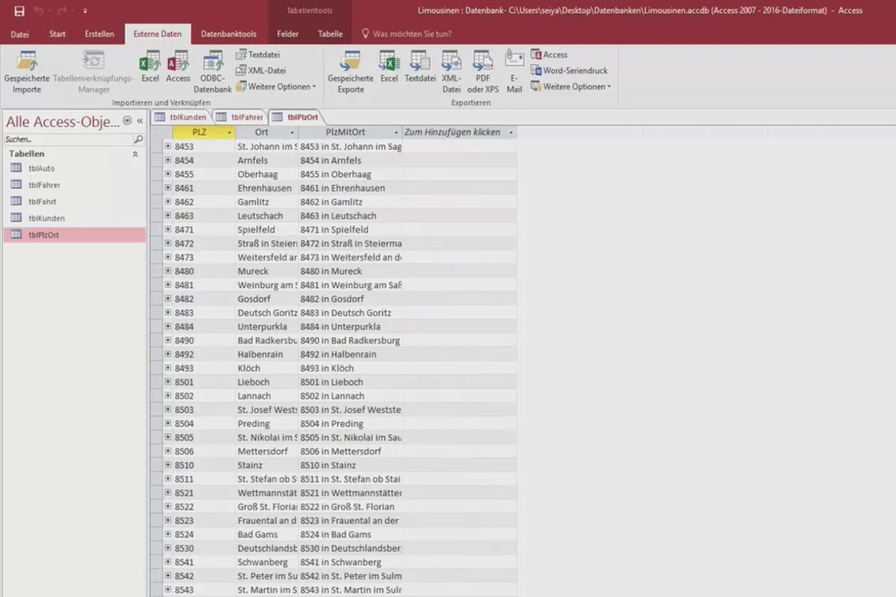Open the PLZ column filter dropdown
Viewport: 896px width, 597px height.
point(229,132)
